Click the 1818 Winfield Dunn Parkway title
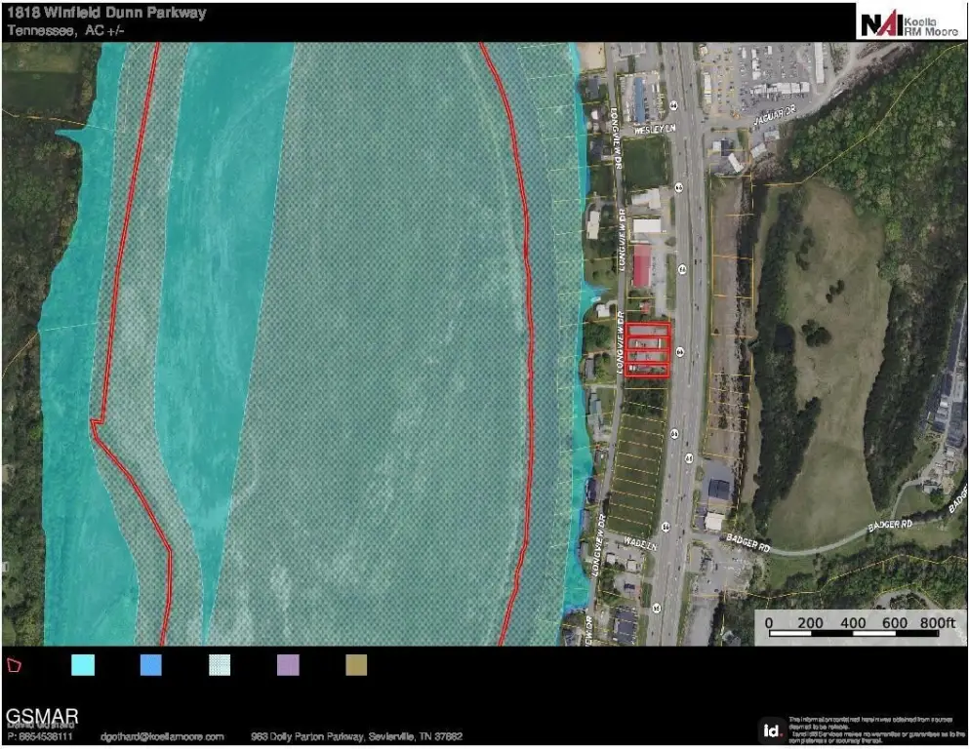Viewport: 969px width, 749px height. coord(106,14)
